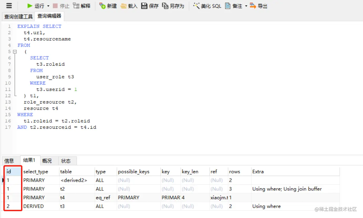The width and height of the screenshot is (363, 218).
Task: Click the rows cell showing 3
Action: point(239,189)
